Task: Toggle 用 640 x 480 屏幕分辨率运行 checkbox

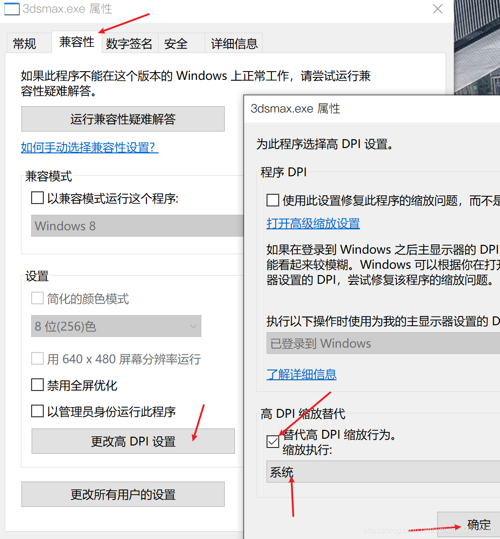Action: pos(37,358)
